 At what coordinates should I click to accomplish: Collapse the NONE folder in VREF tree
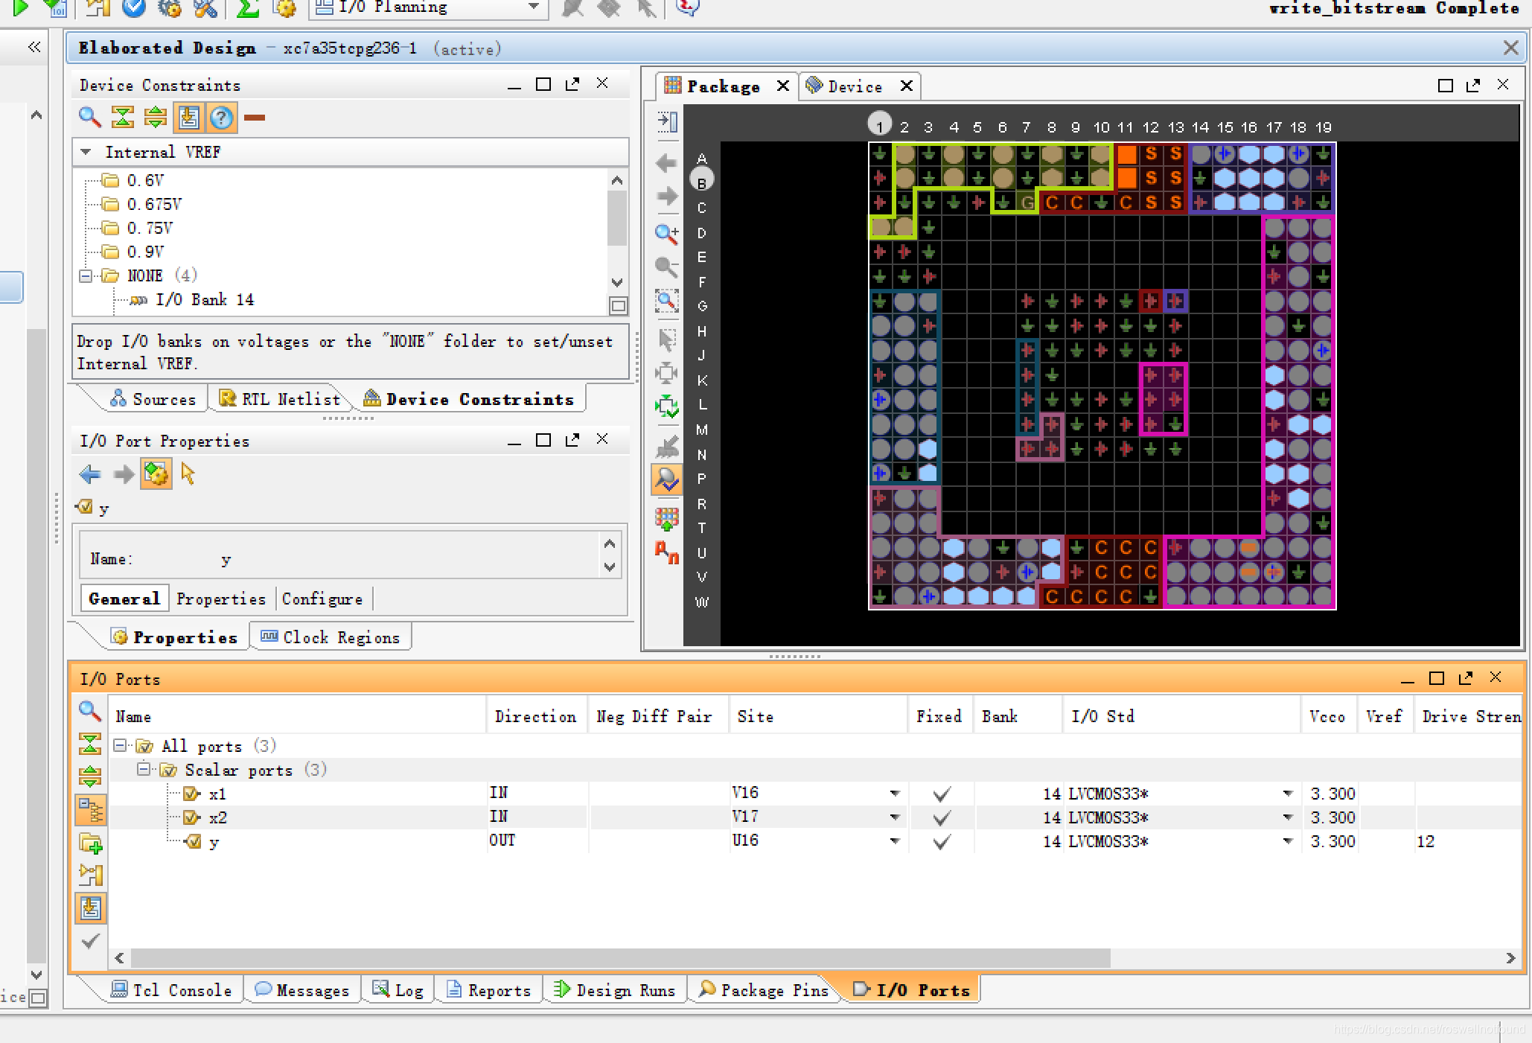pyautogui.click(x=86, y=276)
